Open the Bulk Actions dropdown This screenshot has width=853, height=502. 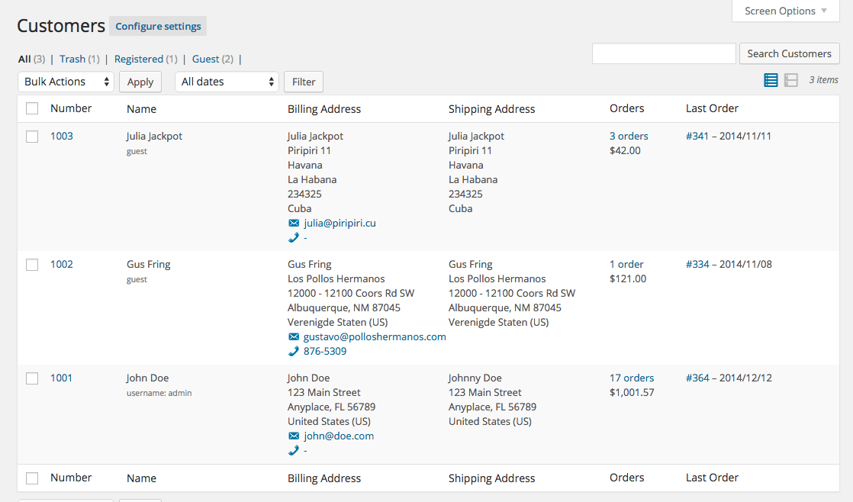coord(66,82)
